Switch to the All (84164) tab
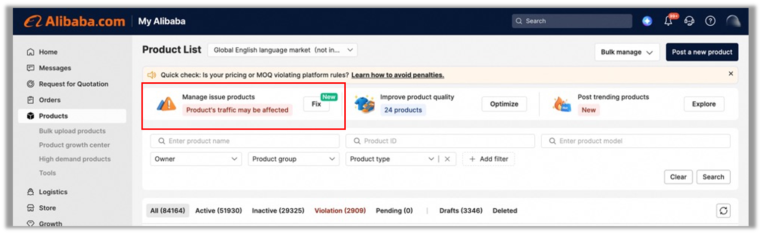The height and width of the screenshot is (234, 761). click(x=168, y=211)
